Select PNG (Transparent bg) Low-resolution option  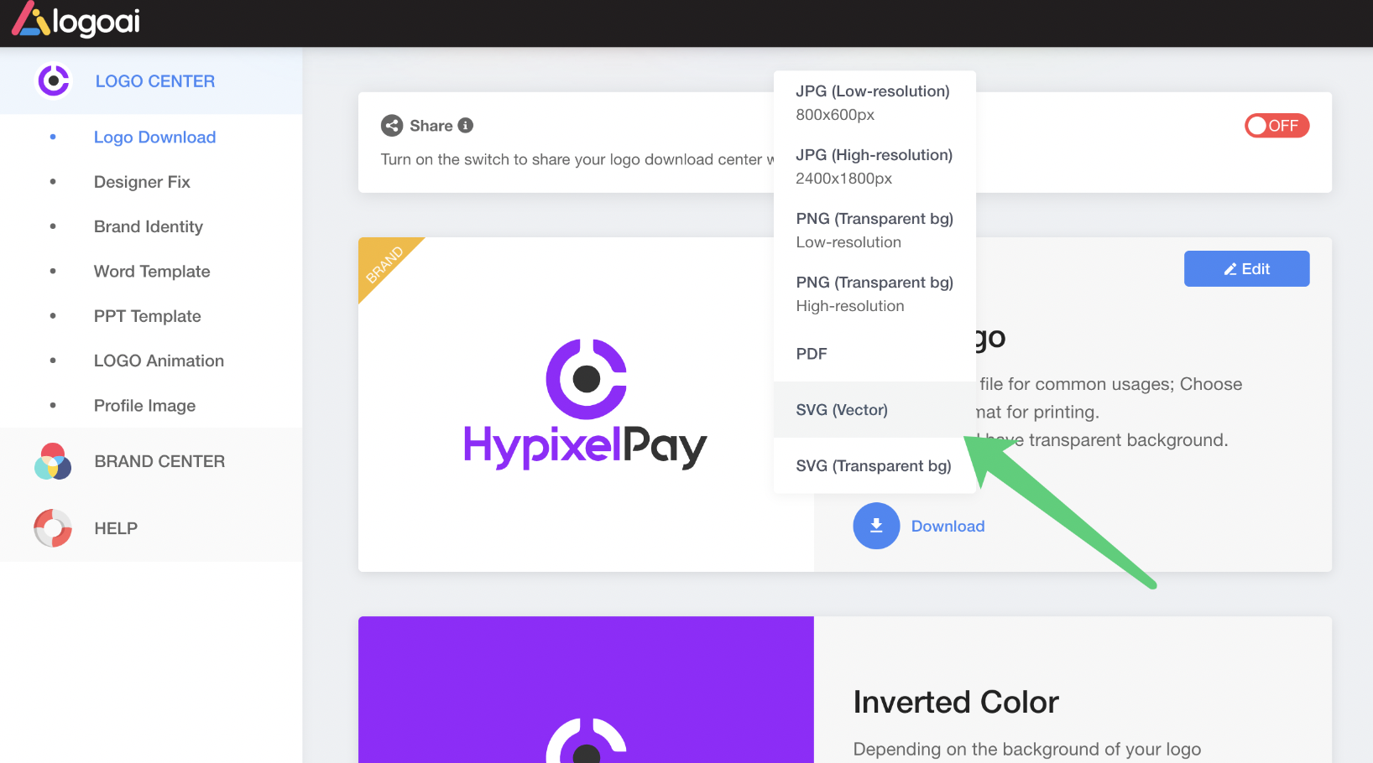pyautogui.click(x=874, y=231)
